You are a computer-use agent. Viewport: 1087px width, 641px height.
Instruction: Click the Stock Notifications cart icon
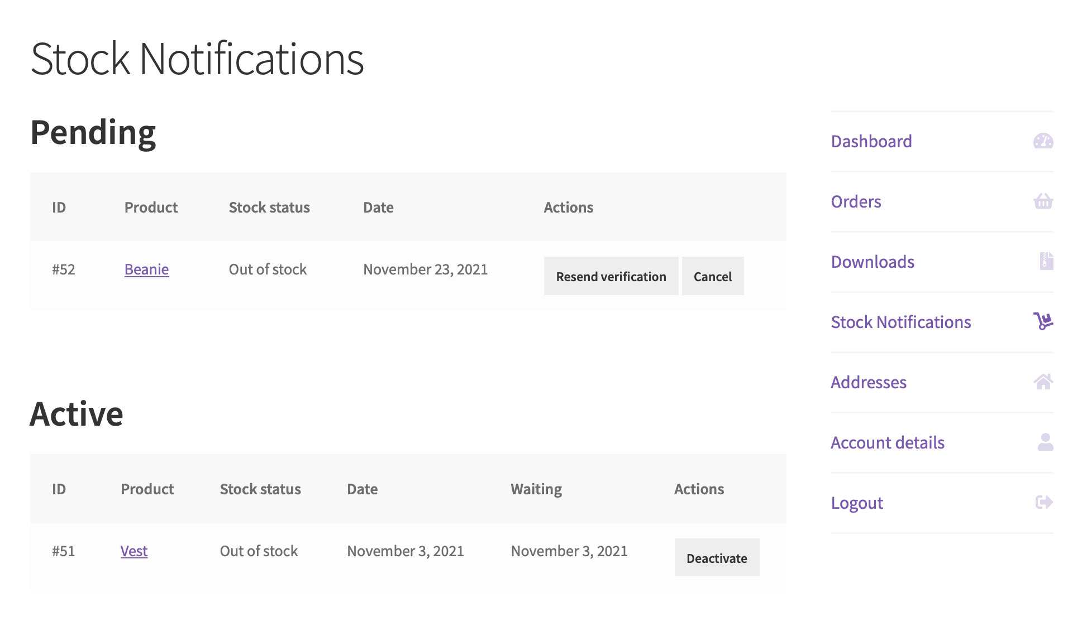click(x=1043, y=321)
